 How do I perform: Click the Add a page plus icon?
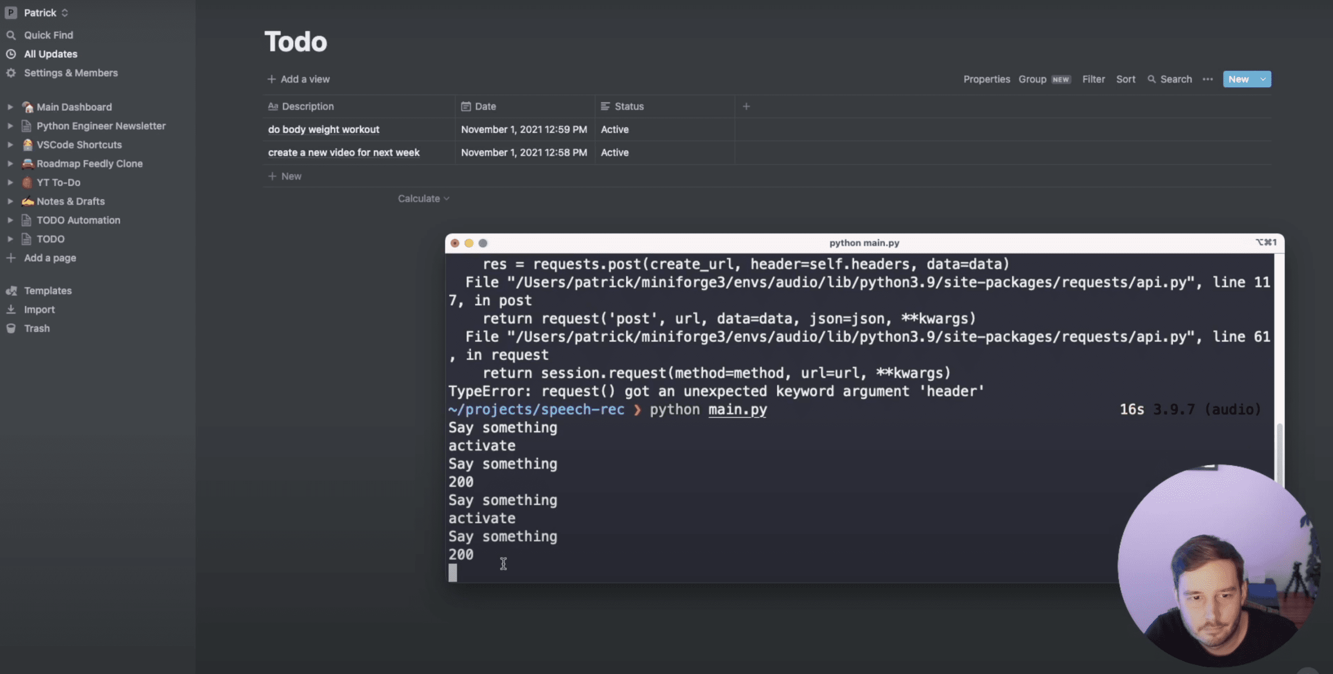11,258
